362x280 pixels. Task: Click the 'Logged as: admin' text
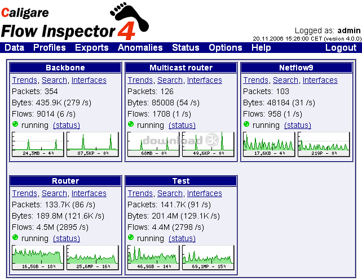point(328,30)
